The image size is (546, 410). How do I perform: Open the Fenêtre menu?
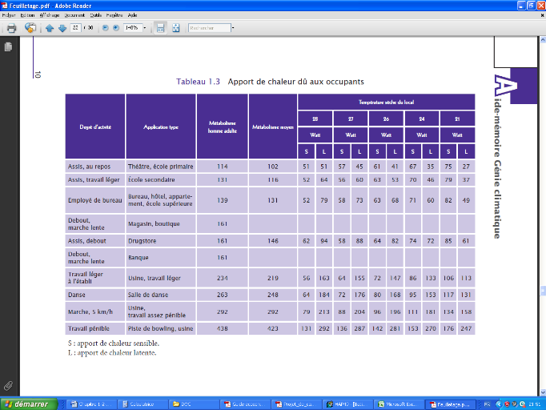point(114,15)
